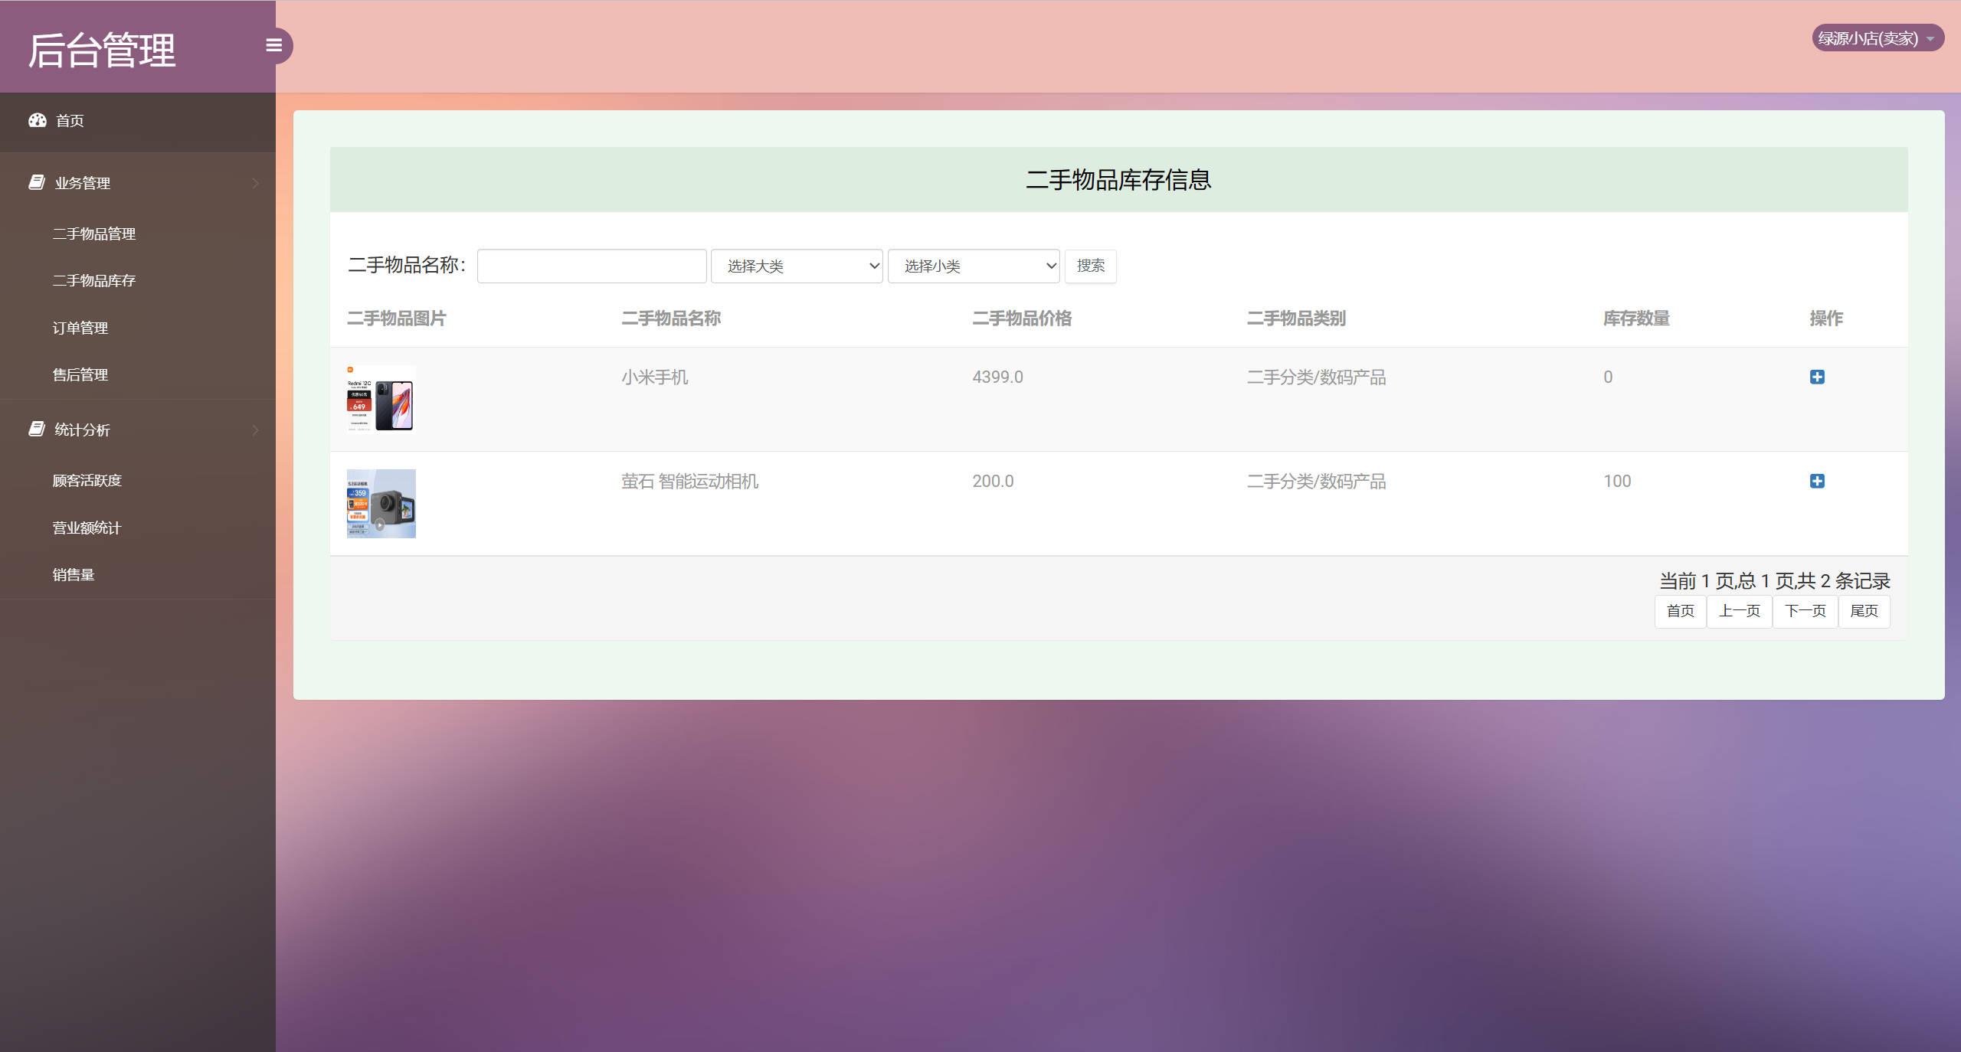Collapse the 统计分析 section chevron
This screenshot has width=1961, height=1052.
(x=256, y=429)
